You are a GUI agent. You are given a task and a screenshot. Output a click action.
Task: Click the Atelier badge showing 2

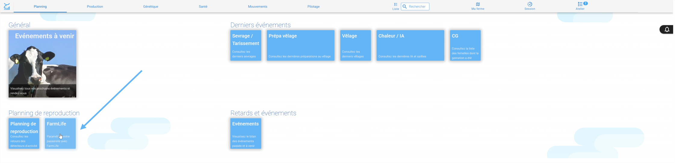coord(585,3)
